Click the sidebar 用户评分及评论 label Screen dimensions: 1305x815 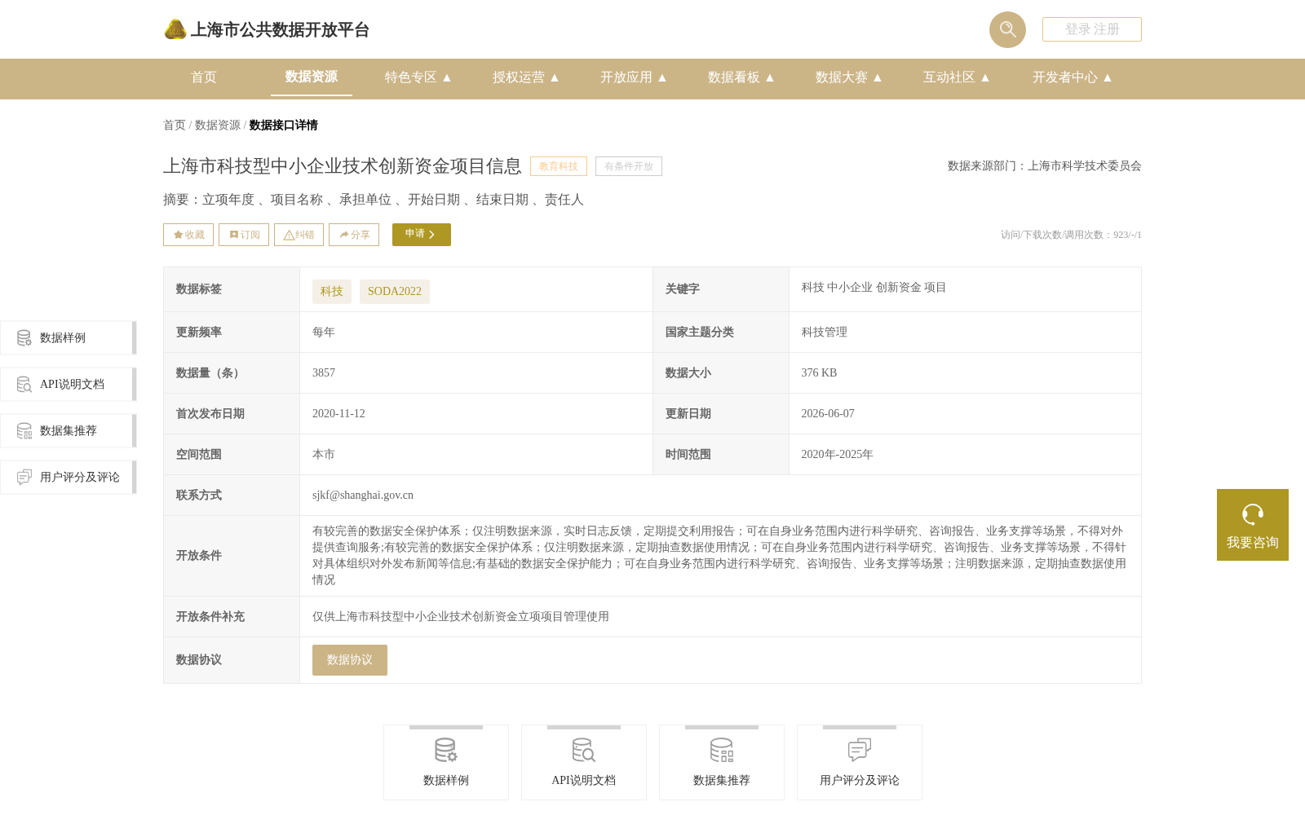(x=80, y=477)
